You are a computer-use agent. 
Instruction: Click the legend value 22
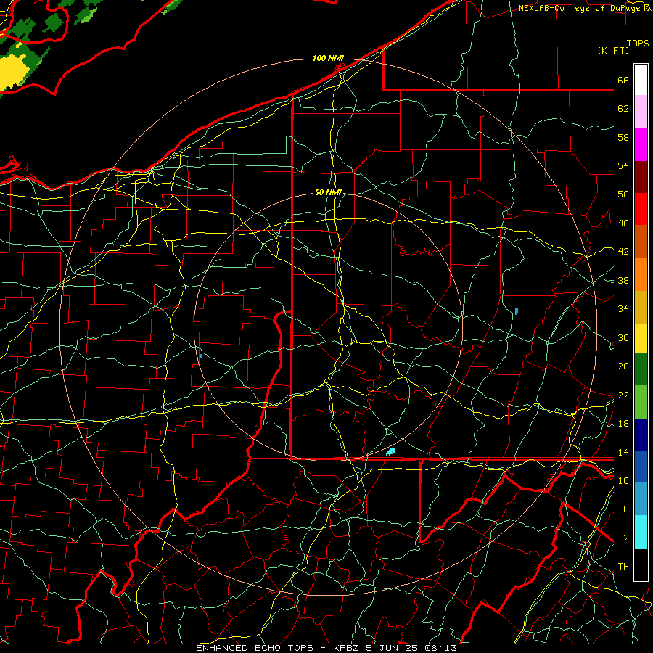[623, 395]
